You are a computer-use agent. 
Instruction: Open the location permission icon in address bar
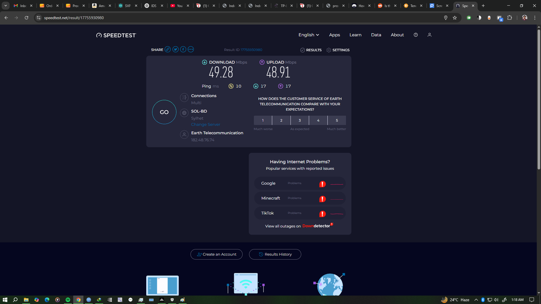click(x=445, y=18)
